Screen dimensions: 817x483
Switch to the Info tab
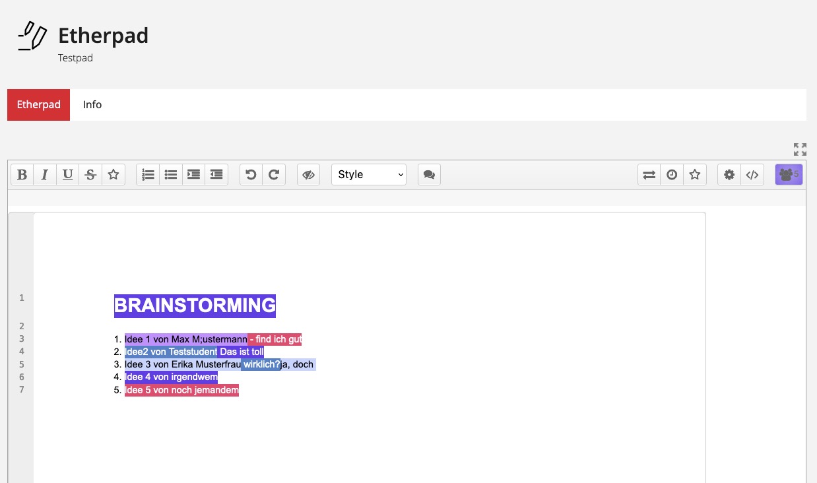coord(92,105)
